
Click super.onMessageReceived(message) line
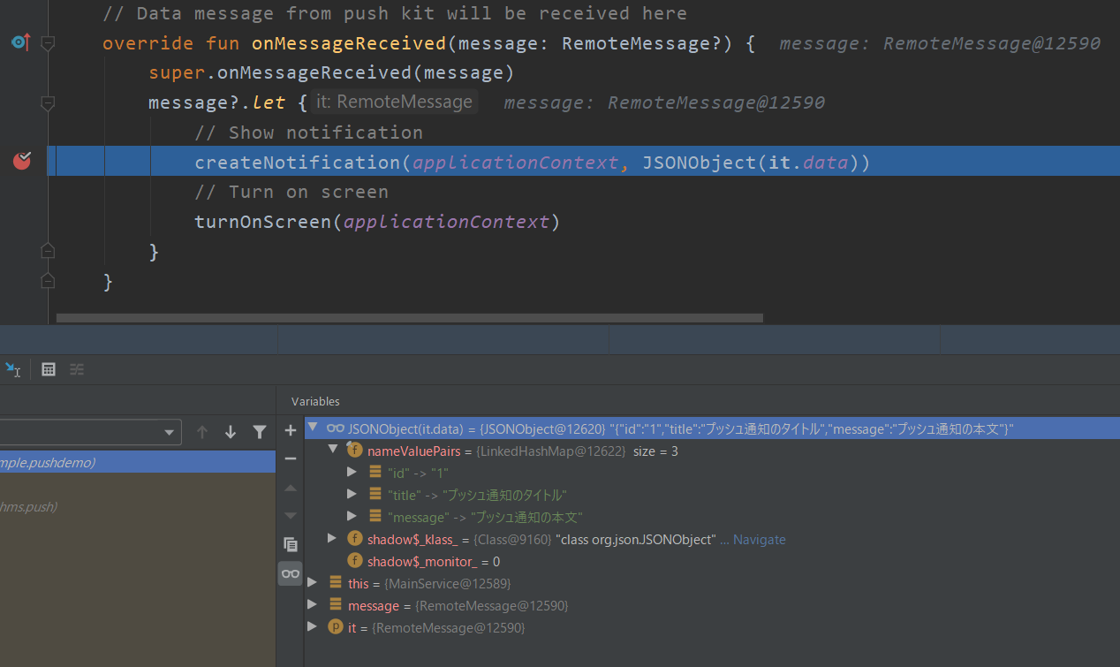[x=331, y=72]
